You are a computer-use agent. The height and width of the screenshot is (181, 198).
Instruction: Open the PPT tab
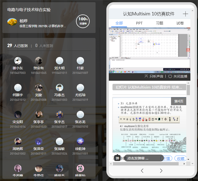click(139, 23)
